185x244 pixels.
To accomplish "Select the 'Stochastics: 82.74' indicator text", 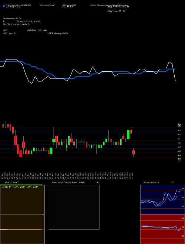I will [x=12, y=18].
